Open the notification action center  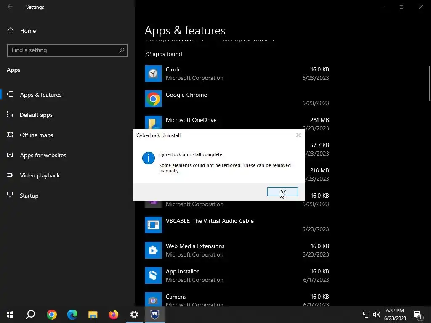click(x=418, y=315)
